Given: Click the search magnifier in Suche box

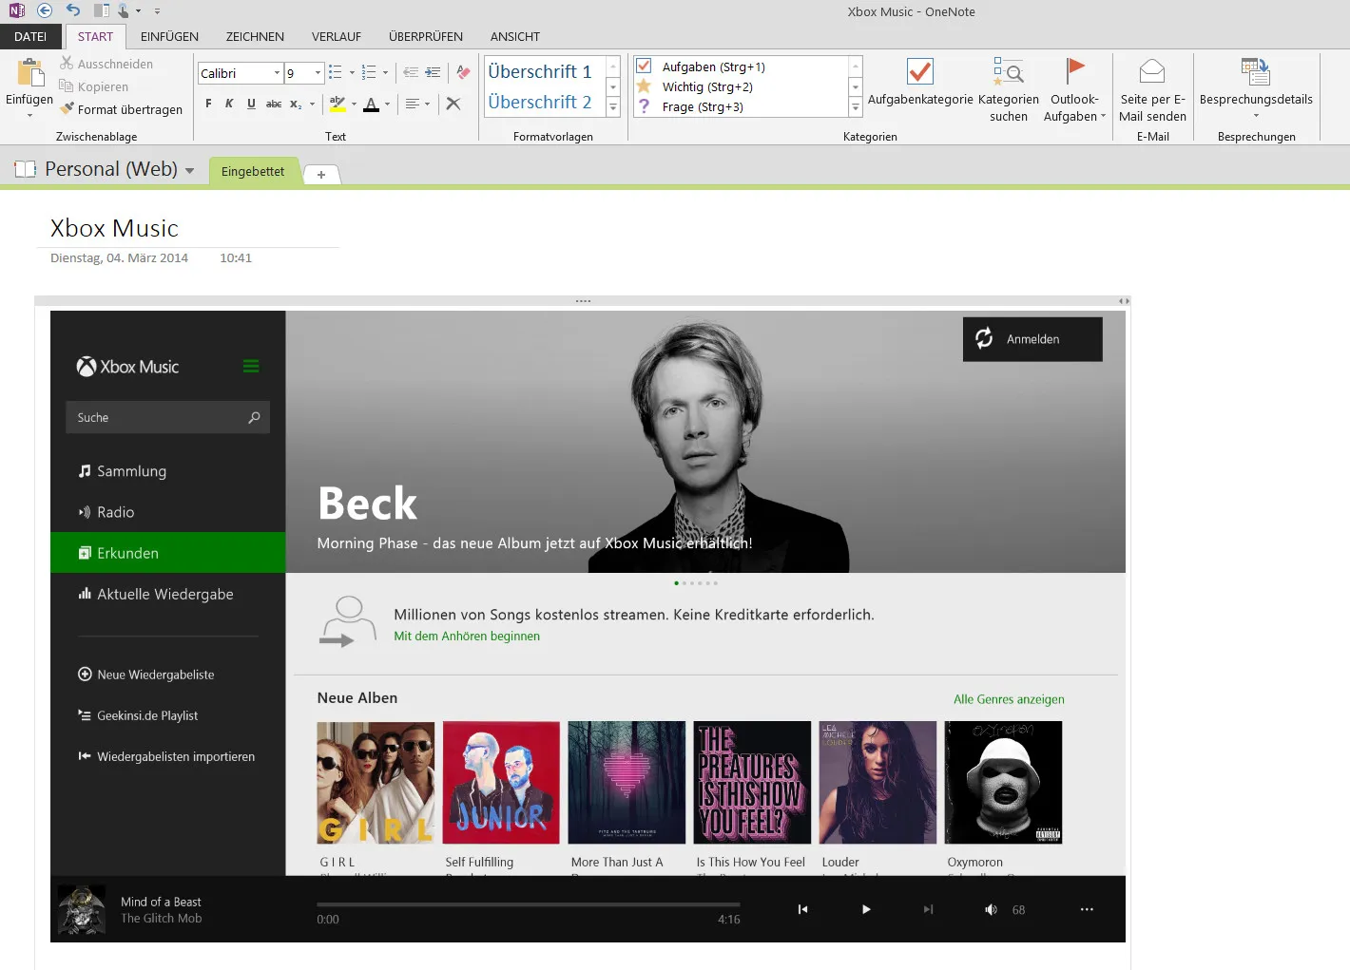Looking at the screenshot, I should point(254,417).
